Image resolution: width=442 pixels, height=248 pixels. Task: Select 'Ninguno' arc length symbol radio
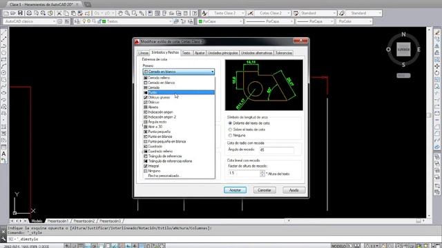point(230,136)
